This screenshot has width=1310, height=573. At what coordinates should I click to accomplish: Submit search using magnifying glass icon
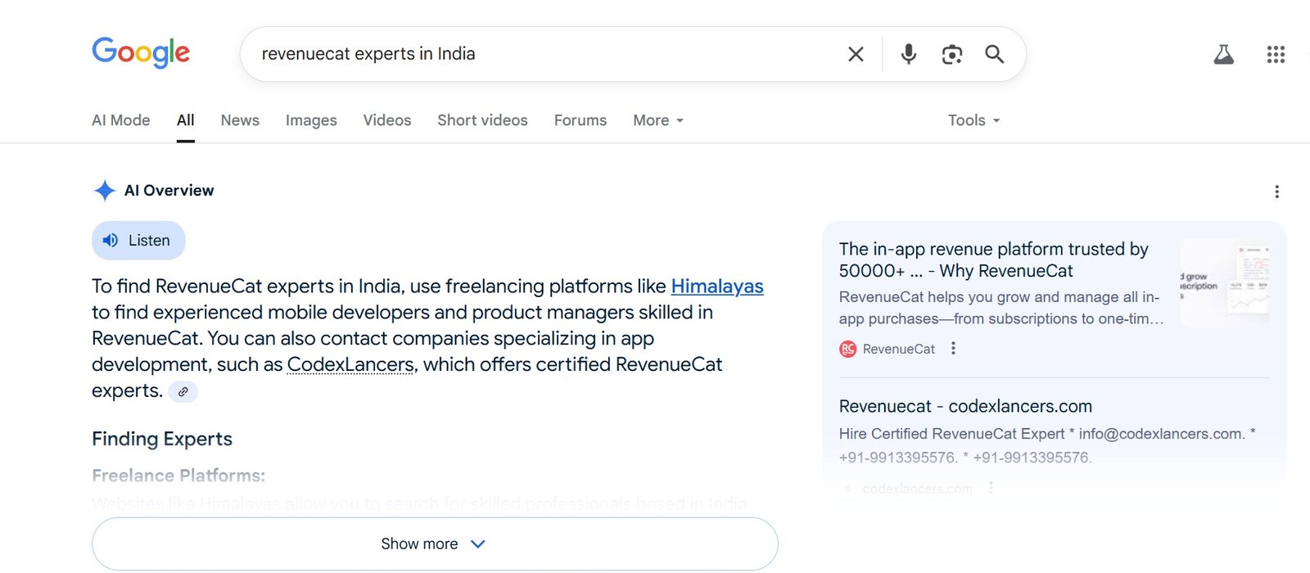pyautogui.click(x=994, y=54)
